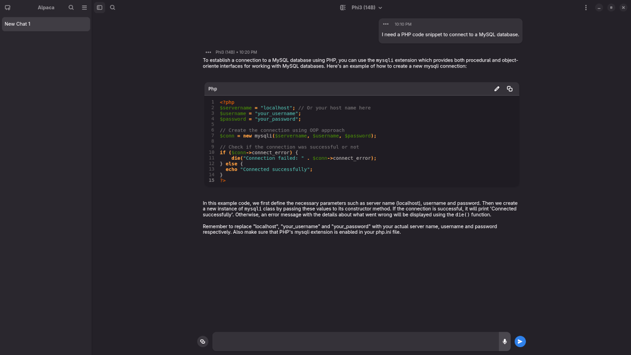Click code line '$conn = new mysqli'

coord(298,136)
